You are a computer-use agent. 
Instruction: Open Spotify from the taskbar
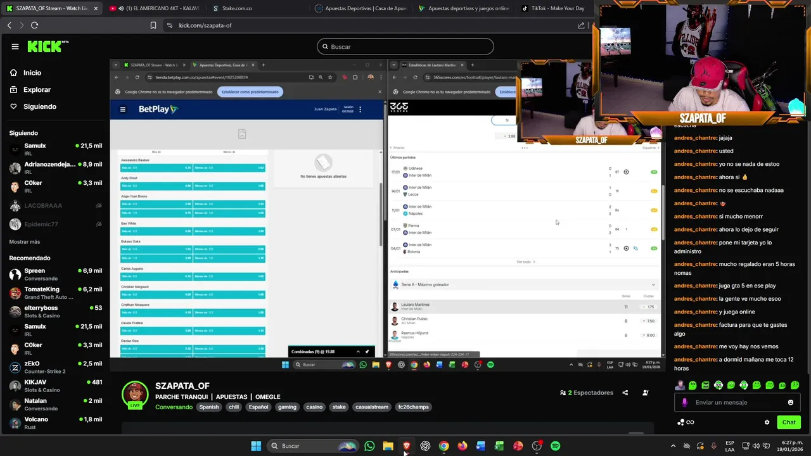(x=555, y=446)
